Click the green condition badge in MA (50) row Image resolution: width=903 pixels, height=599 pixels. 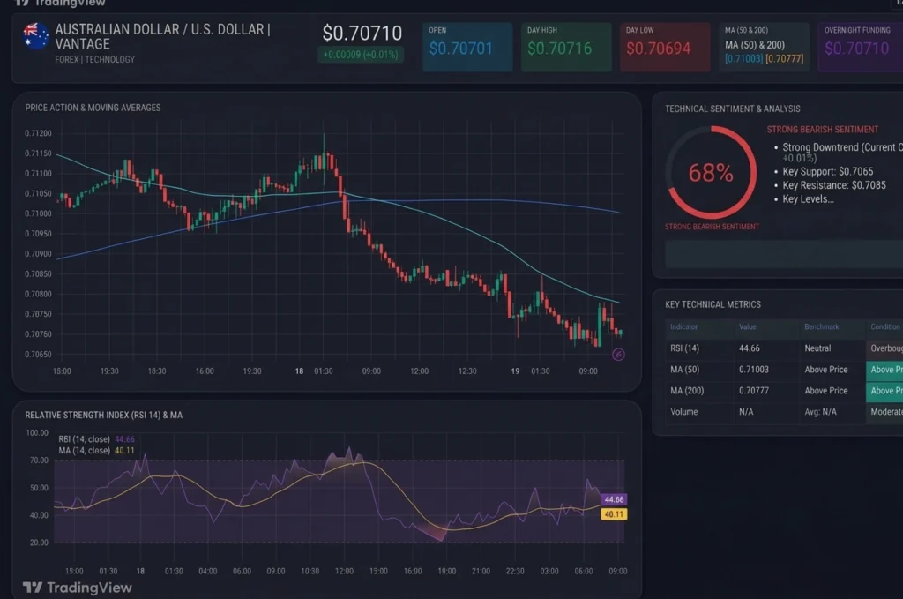tap(884, 370)
